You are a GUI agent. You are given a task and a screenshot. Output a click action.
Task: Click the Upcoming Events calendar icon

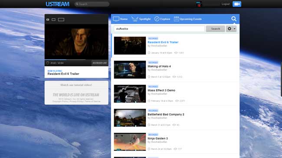[176, 19]
